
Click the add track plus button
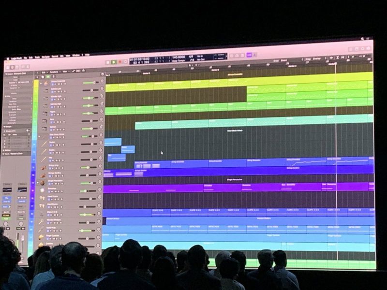click(x=38, y=77)
